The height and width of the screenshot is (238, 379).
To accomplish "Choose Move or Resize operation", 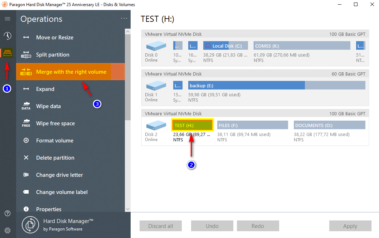I will coord(71,38).
